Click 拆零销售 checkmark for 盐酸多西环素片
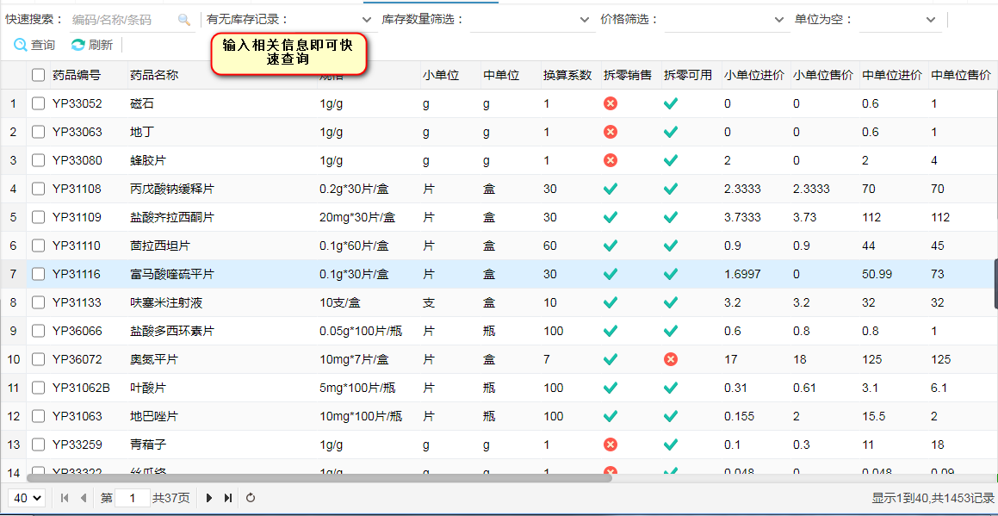This screenshot has height=516, width=998. tap(611, 331)
